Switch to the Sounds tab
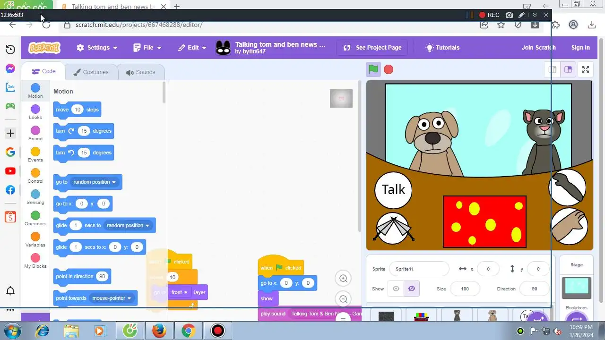 tap(141, 72)
